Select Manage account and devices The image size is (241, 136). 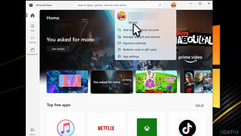tap(146, 37)
